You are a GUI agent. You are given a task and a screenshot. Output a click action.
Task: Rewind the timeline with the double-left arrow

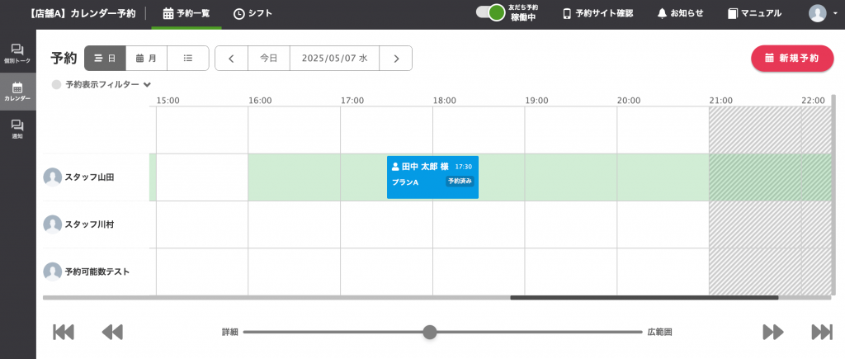(112, 332)
